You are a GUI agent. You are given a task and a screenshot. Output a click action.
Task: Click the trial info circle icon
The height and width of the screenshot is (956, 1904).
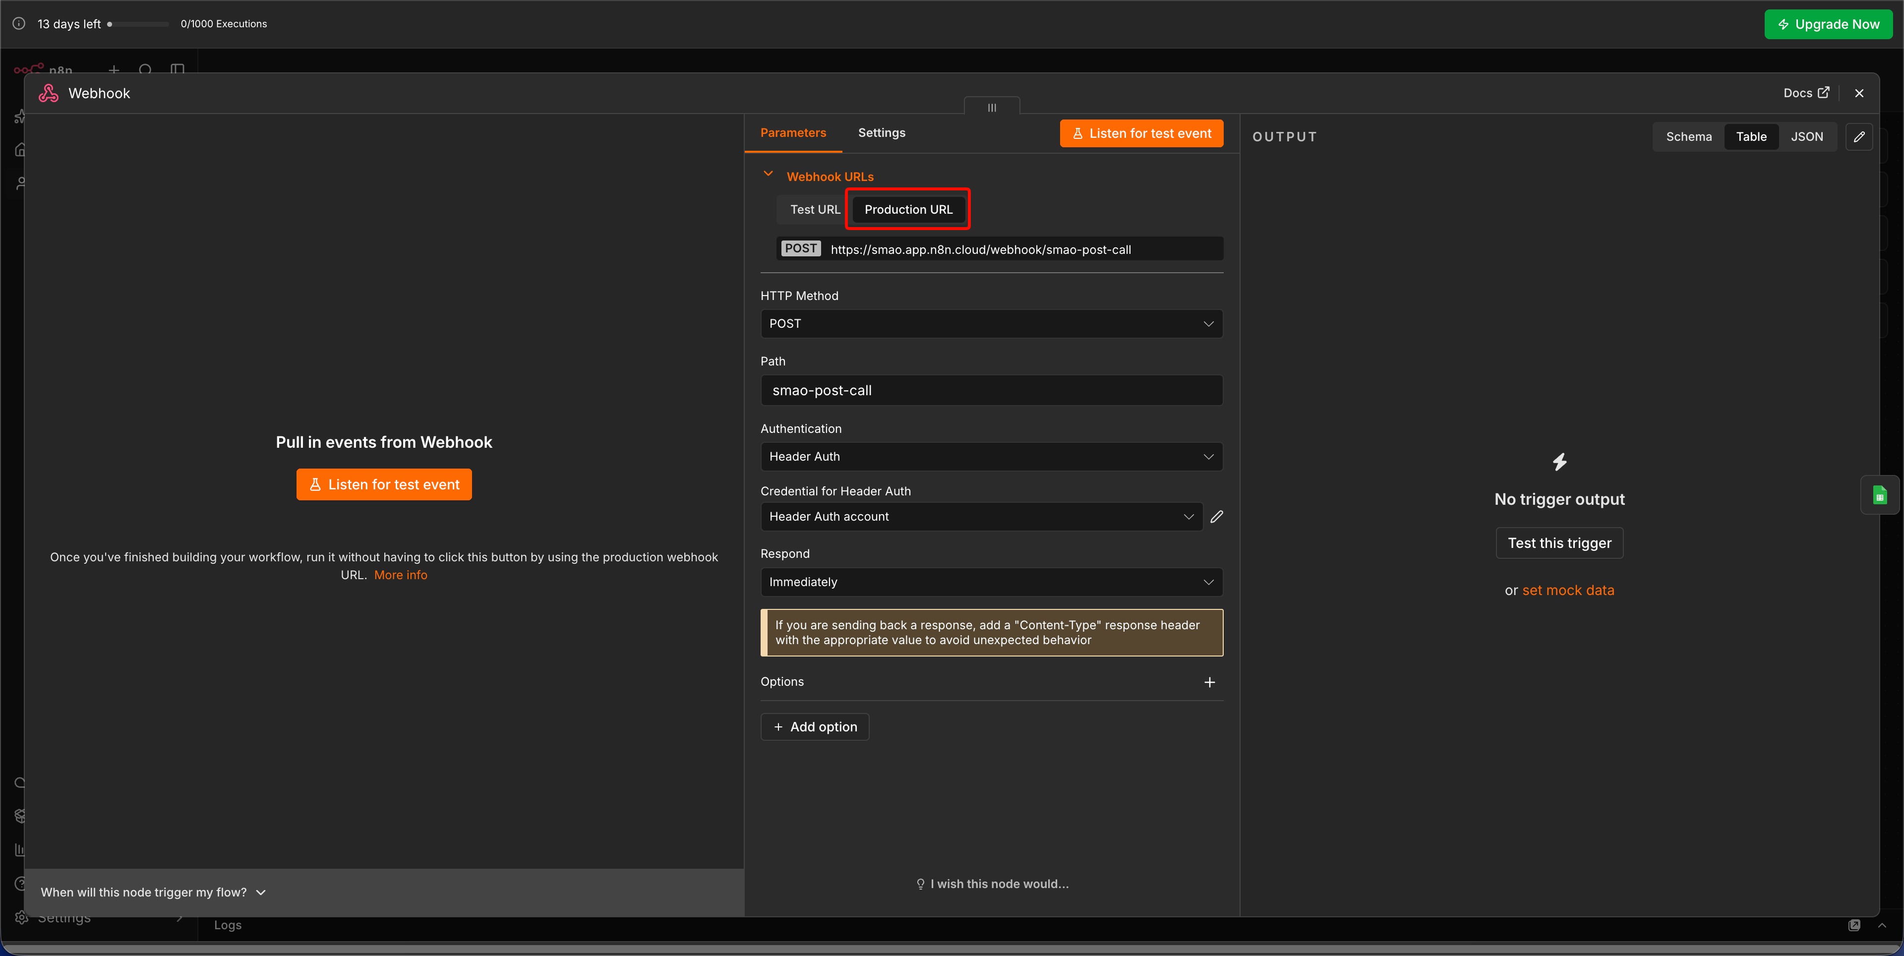tap(18, 24)
